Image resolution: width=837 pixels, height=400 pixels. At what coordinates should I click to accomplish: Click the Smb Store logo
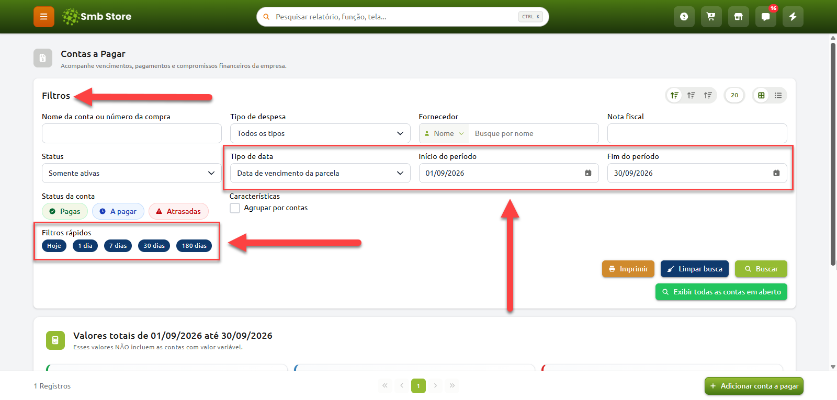97,17
